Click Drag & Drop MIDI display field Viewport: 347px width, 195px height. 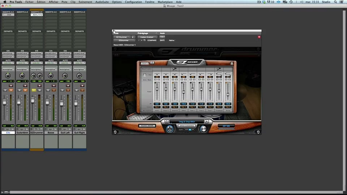(x=187, y=122)
